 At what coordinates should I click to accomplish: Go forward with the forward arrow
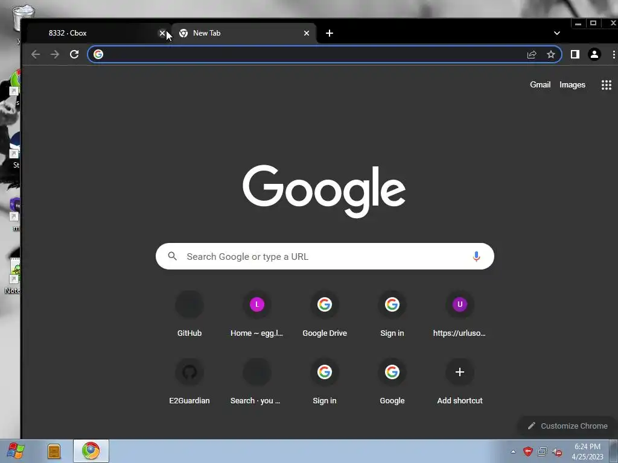click(55, 54)
